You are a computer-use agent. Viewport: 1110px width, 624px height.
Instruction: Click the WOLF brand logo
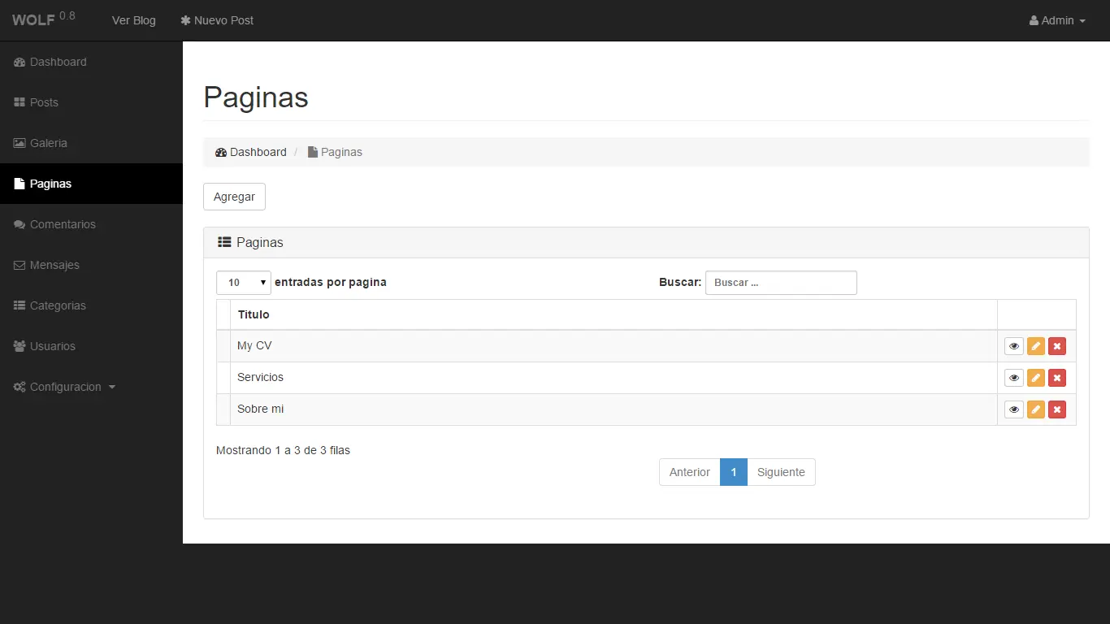pyautogui.click(x=44, y=19)
